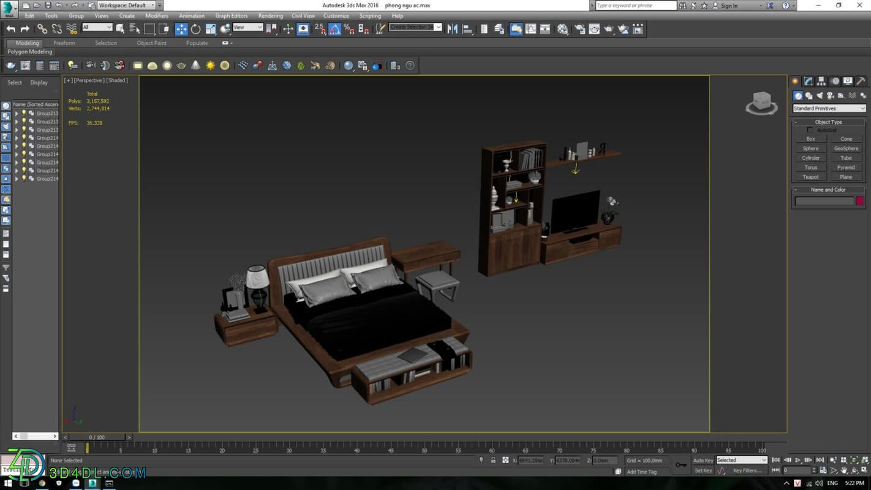Toggle Angle Snap in the toolbar
This screenshot has width=871, height=490.
[334, 29]
